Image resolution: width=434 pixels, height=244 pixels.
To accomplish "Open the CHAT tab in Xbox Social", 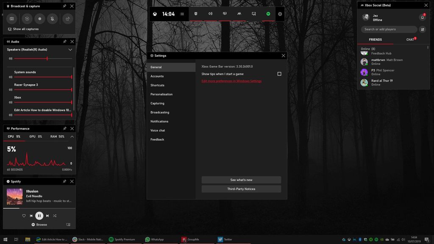I will point(410,39).
